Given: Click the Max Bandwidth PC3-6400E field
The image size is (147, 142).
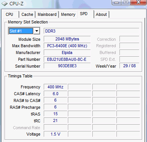Looking at the screenshot, I should [x=67, y=46].
